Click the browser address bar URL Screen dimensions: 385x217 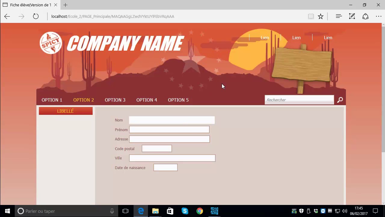[x=113, y=17]
